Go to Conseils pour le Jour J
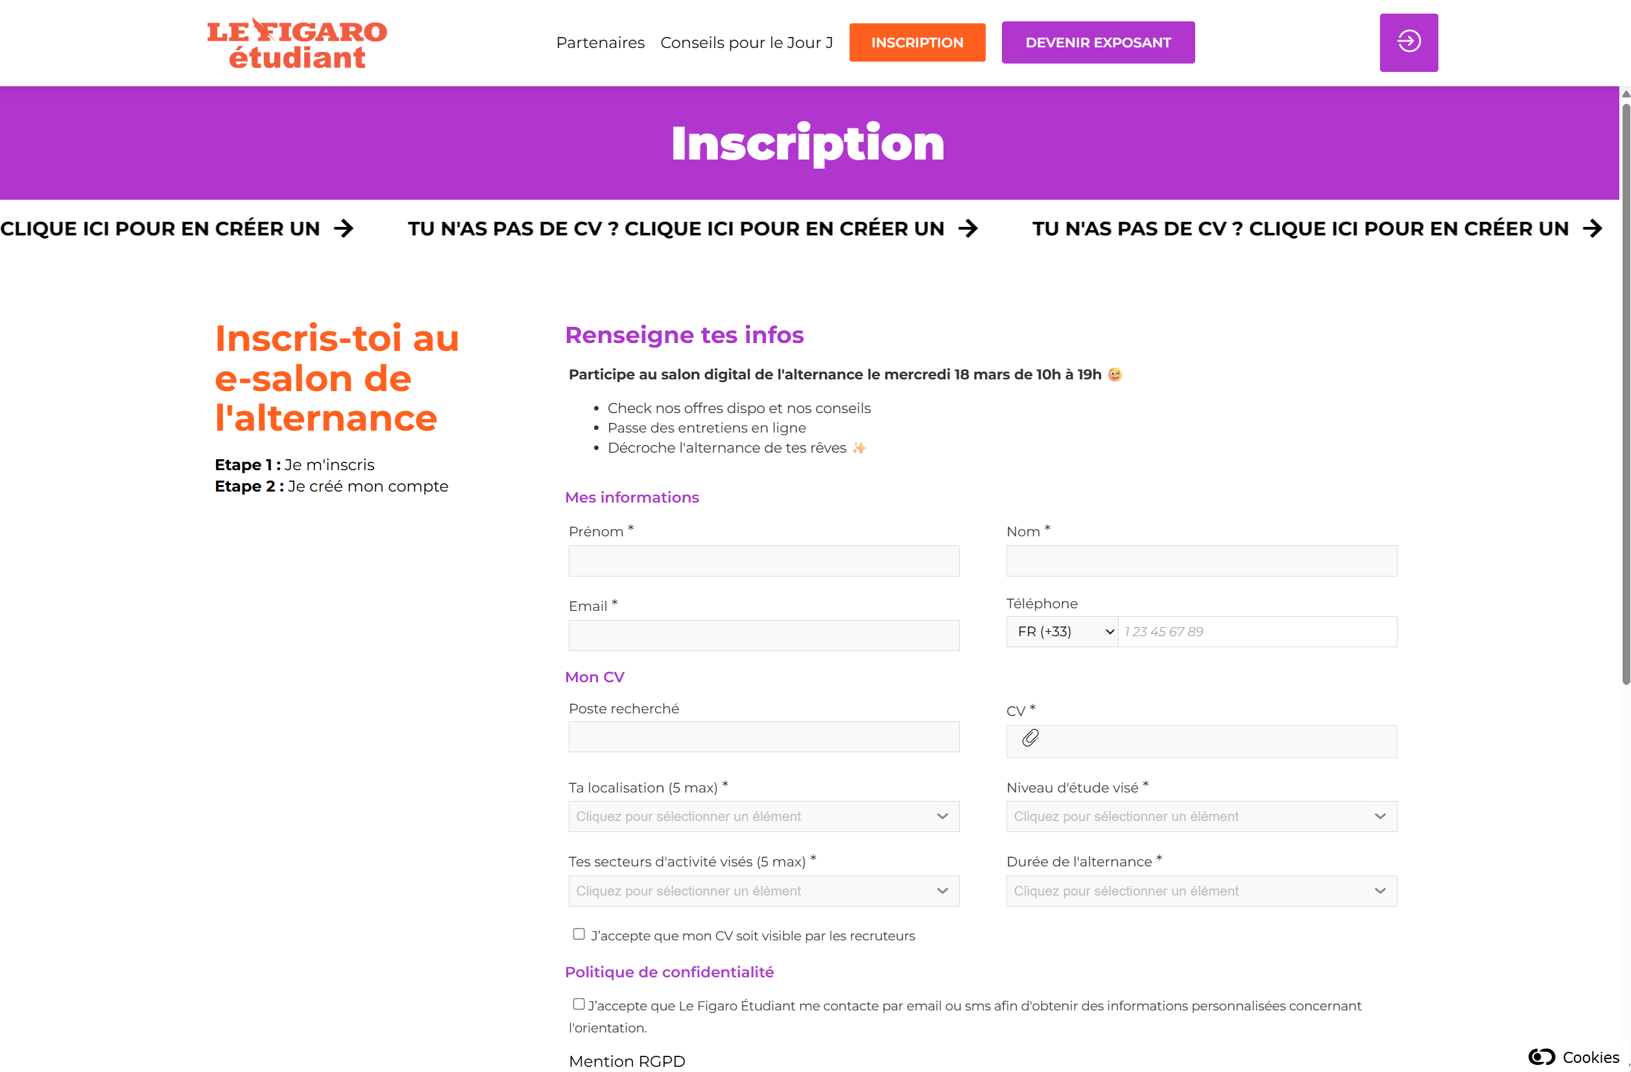This screenshot has height=1072, width=1631. click(x=746, y=43)
